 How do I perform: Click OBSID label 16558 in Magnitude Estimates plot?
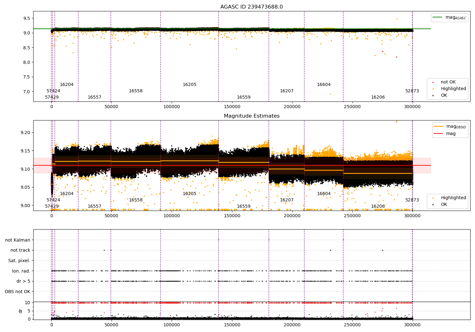pos(136,200)
